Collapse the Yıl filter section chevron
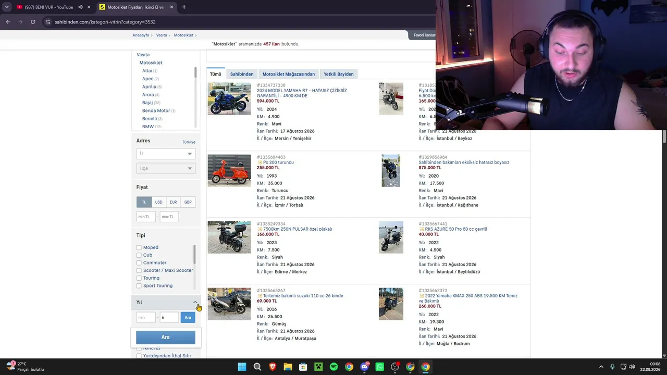 point(195,302)
